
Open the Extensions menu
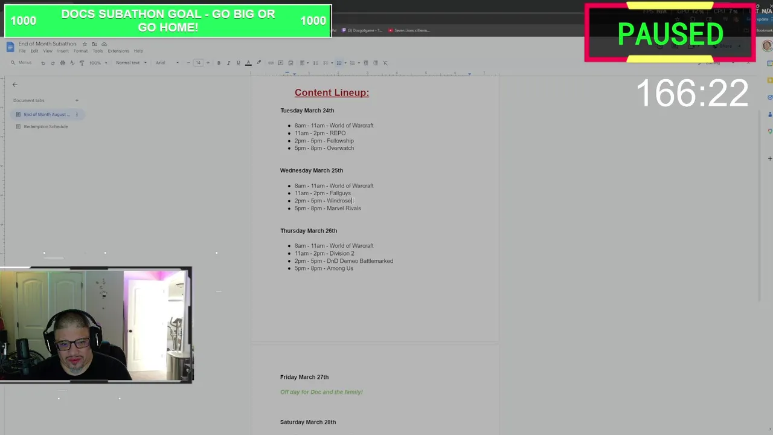pyautogui.click(x=118, y=51)
